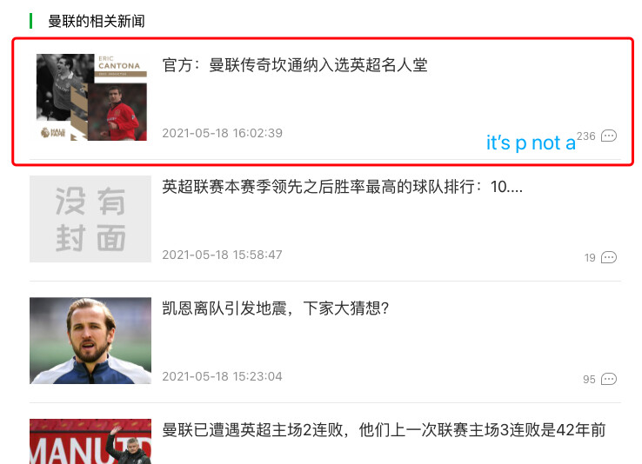Click the blue "it's p not a" text
Image resolution: width=642 pixels, height=464 pixels.
pos(531,143)
